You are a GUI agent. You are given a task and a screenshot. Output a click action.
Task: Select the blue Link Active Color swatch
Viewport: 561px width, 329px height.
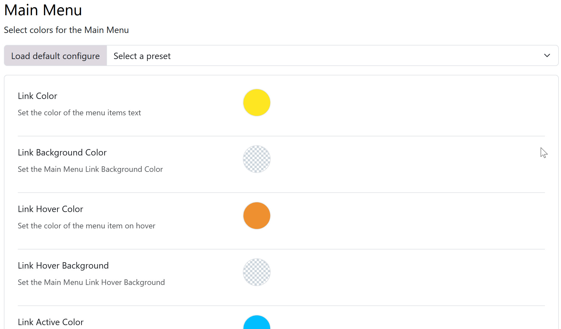(x=256, y=323)
